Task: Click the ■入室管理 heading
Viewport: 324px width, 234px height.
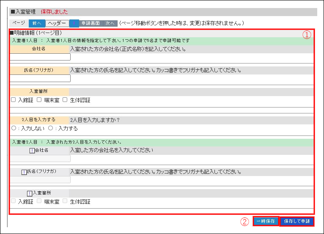Action: point(23,12)
